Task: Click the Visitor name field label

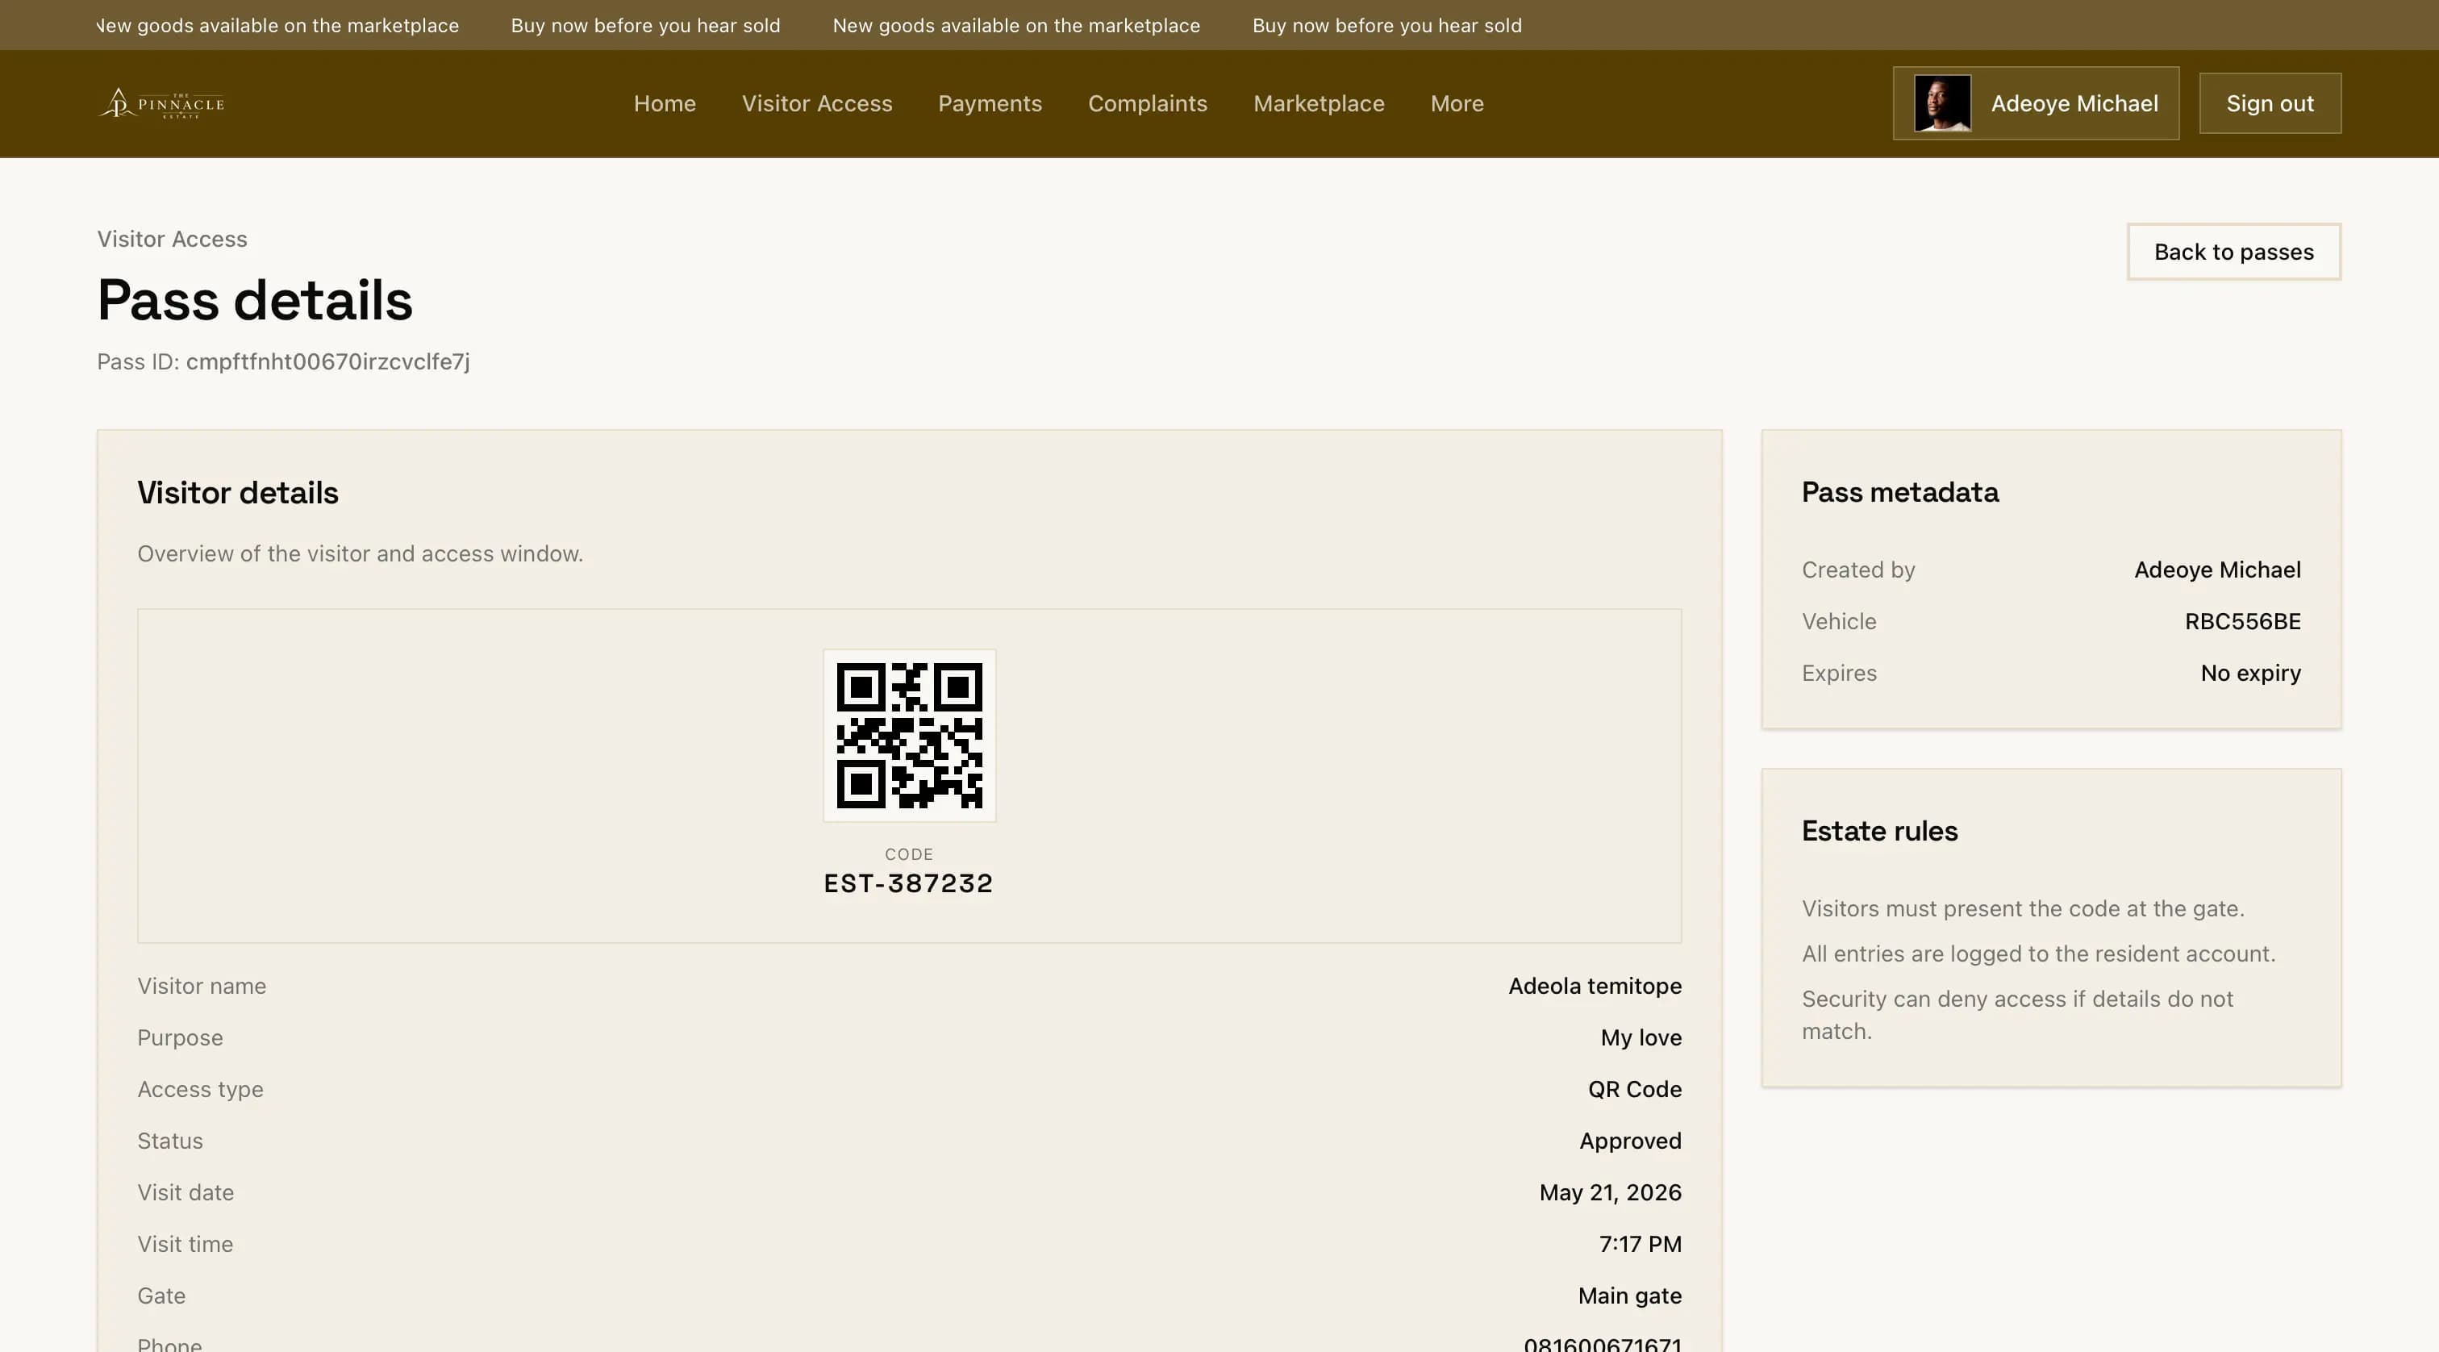Action: click(202, 986)
